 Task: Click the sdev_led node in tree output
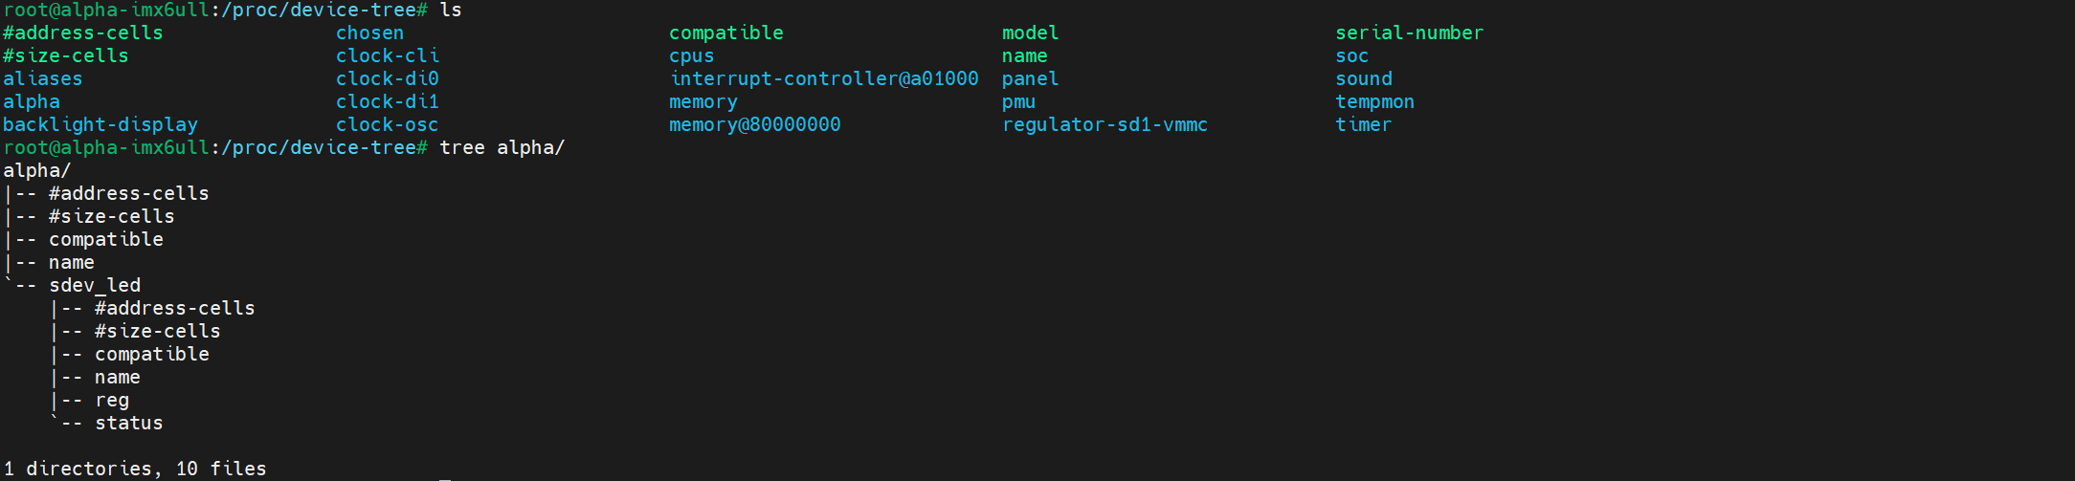[x=95, y=285]
